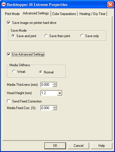The height and width of the screenshot is (152, 115).
Task: Toggle the Use Advanced Settings checkbox
Action: point(9,54)
